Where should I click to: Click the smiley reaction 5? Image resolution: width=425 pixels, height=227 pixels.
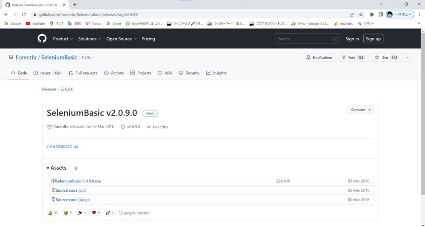[x=68, y=213]
